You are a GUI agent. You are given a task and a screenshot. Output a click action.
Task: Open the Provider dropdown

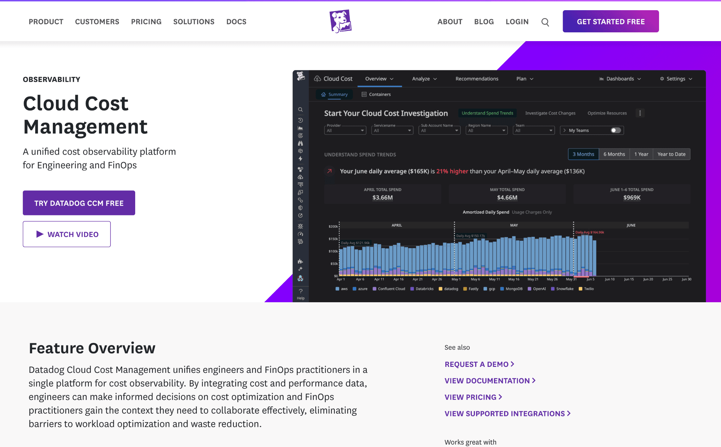[345, 130]
